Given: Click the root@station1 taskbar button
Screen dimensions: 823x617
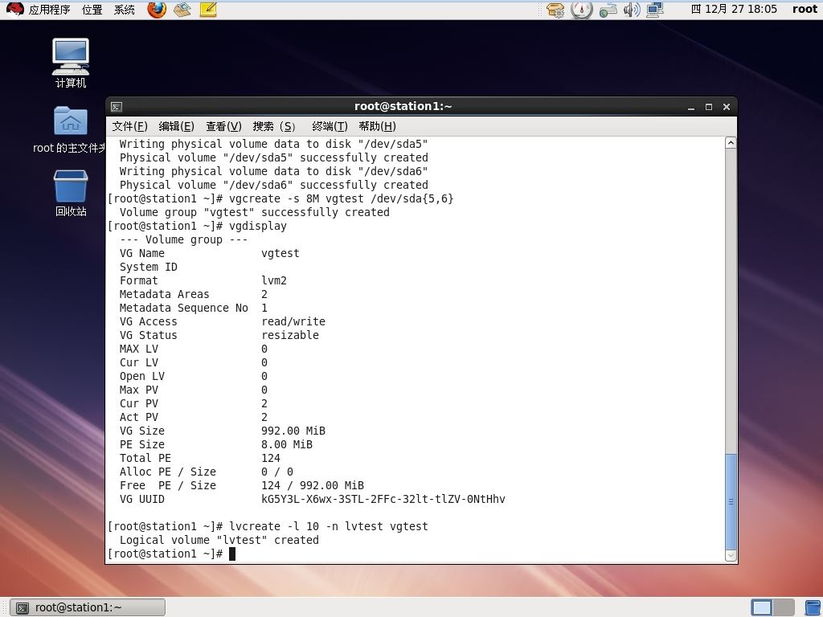Looking at the screenshot, I should [x=88, y=607].
